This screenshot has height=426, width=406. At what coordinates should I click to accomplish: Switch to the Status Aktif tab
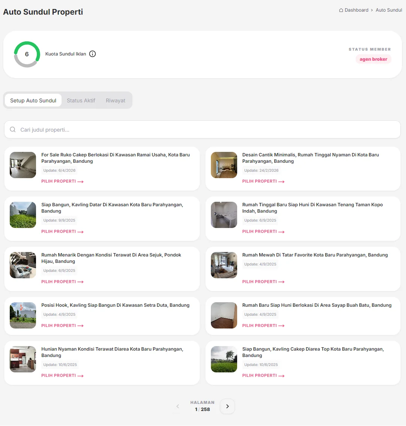click(x=81, y=100)
